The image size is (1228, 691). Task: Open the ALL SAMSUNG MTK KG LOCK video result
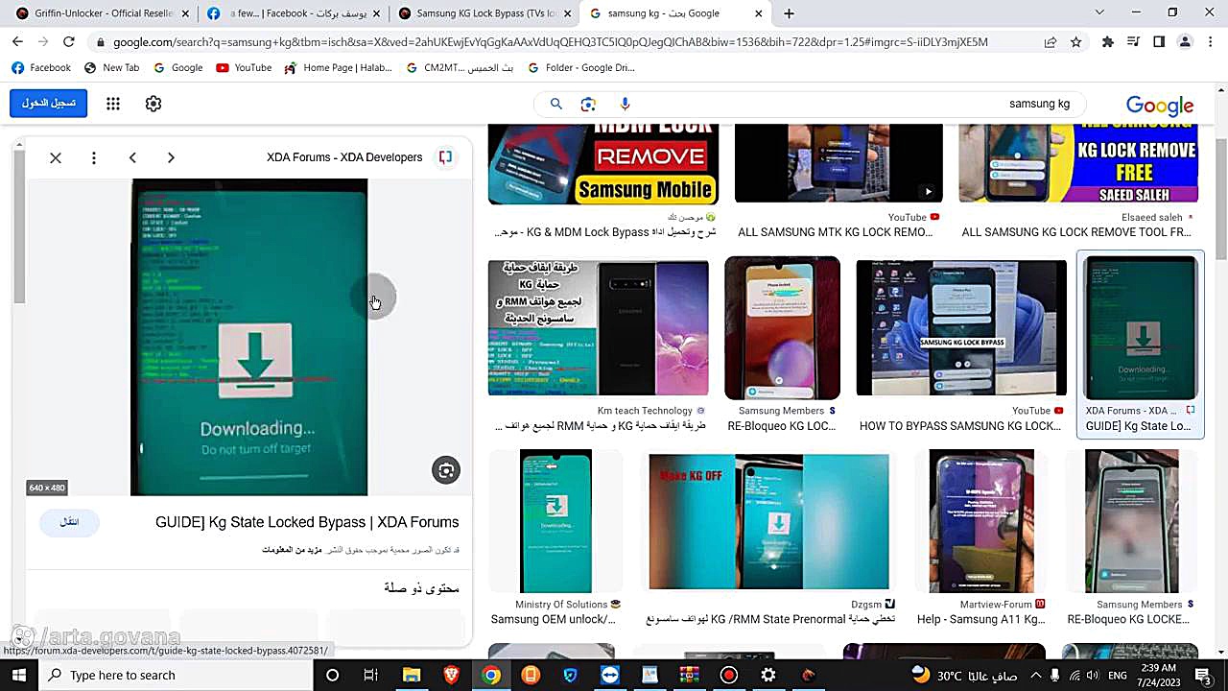click(x=838, y=163)
